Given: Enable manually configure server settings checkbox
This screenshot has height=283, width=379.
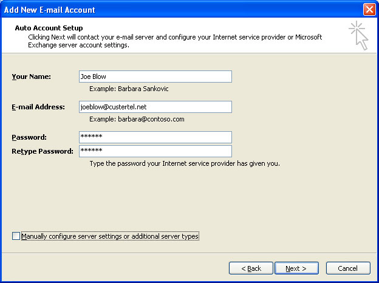Looking at the screenshot, I should pos(16,236).
